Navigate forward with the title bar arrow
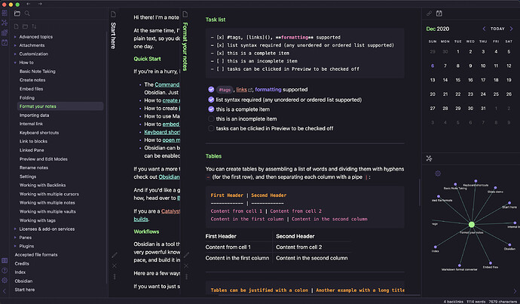 (x=40, y=4)
